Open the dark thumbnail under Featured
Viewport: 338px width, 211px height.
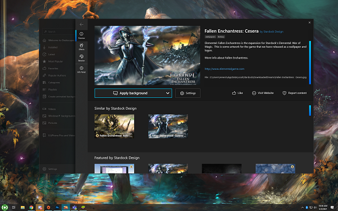(221, 168)
